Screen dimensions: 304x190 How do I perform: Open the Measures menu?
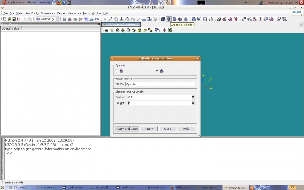click(74, 13)
